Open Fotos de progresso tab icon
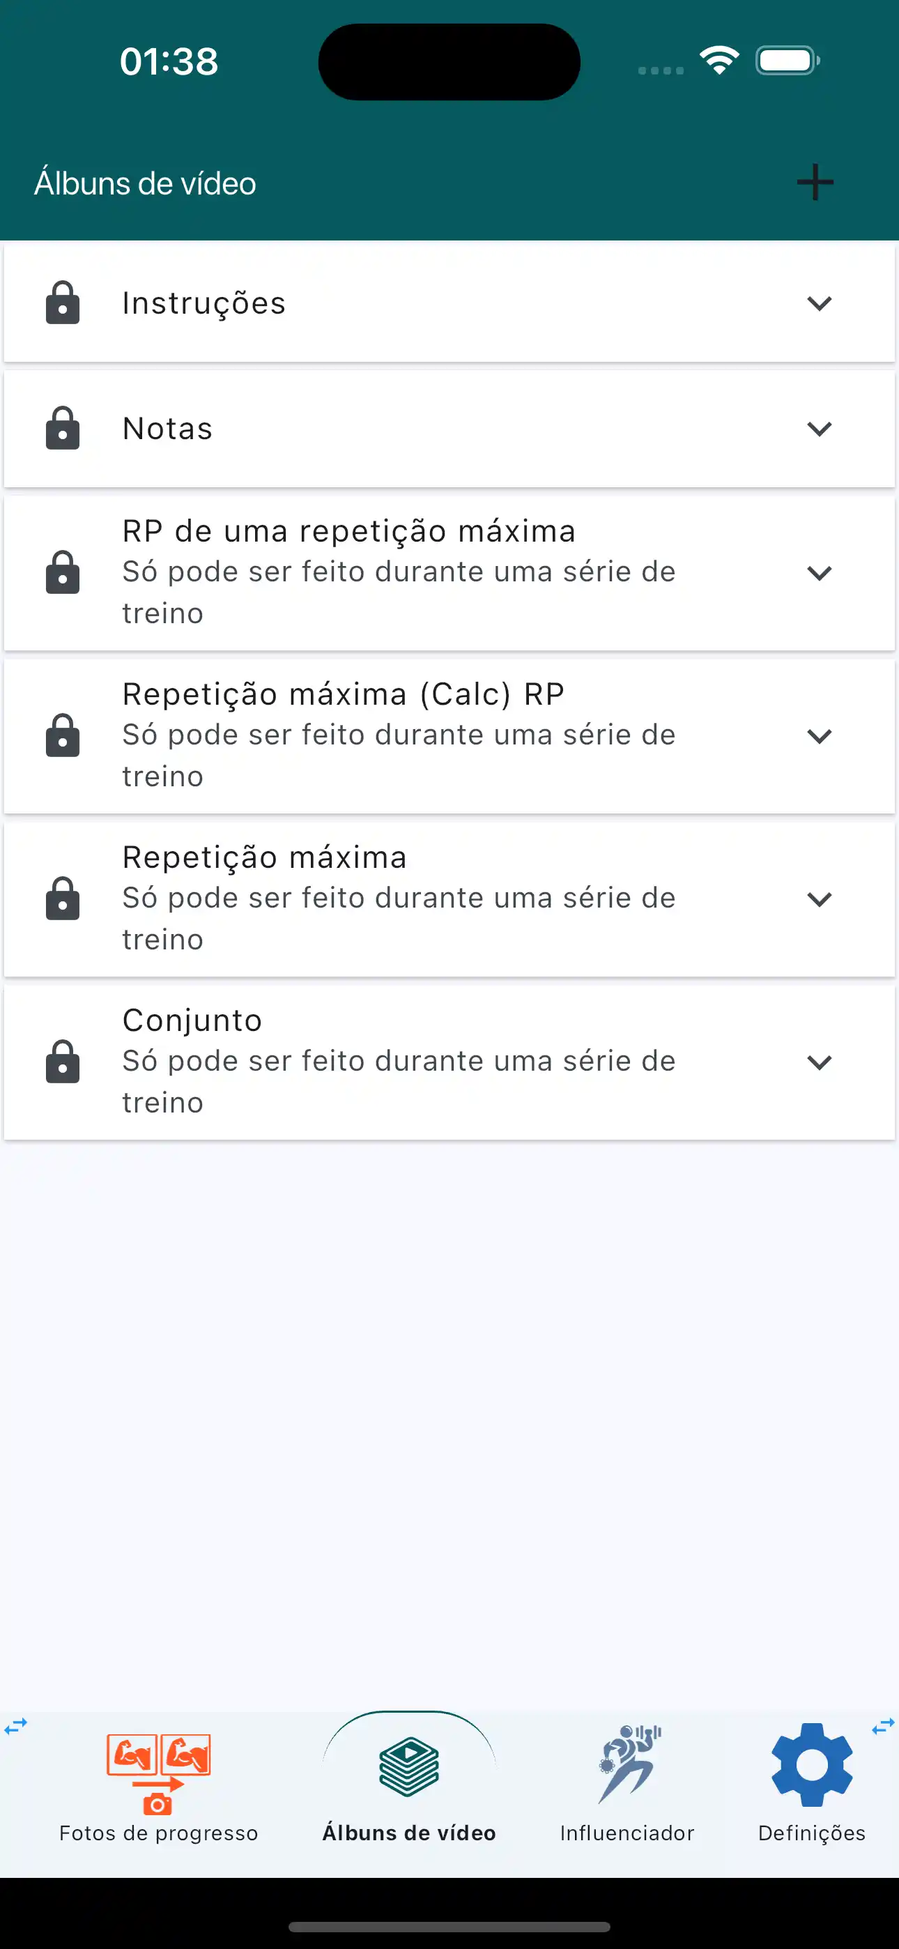 pyautogui.click(x=158, y=1773)
